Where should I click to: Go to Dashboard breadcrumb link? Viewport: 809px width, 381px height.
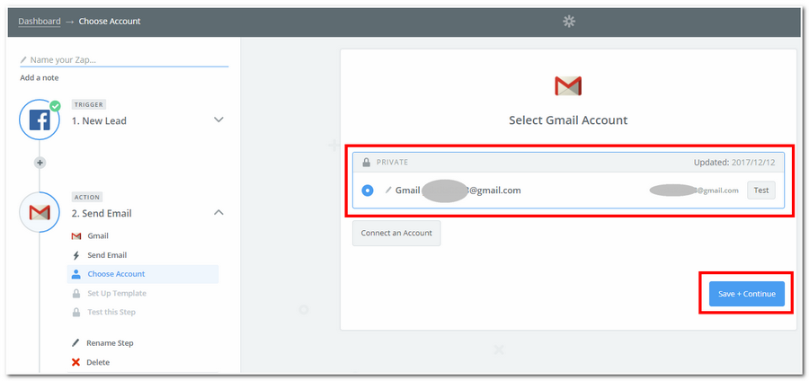click(40, 22)
